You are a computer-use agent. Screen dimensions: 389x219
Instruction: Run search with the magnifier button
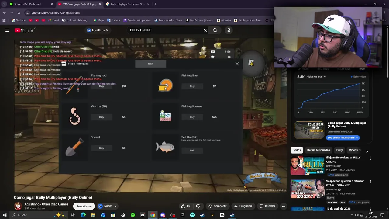click(215, 30)
